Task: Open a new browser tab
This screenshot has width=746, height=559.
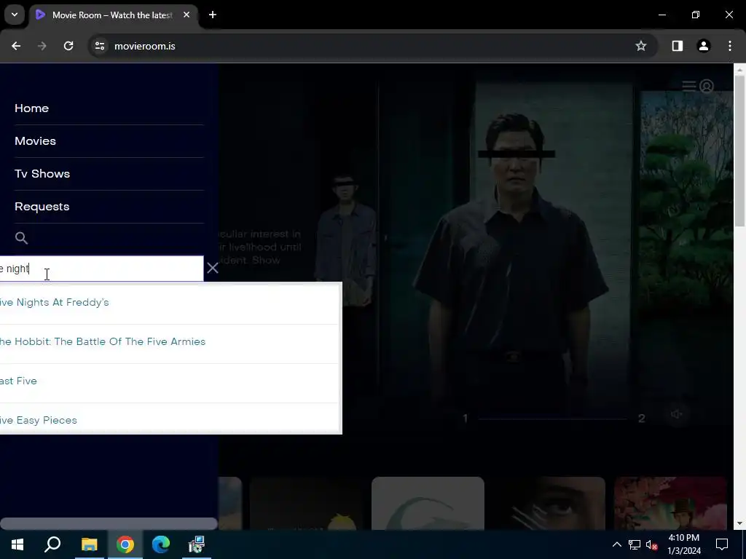Action: point(213,15)
